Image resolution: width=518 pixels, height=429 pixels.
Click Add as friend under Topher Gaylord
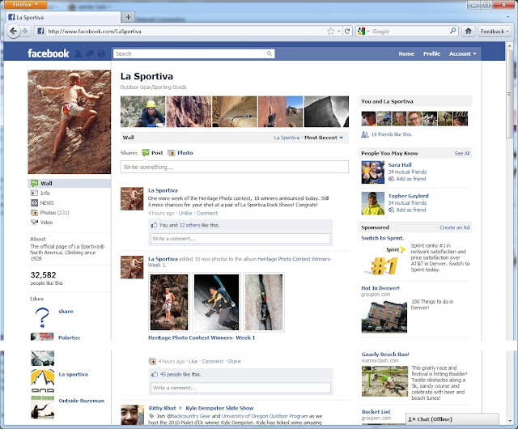411,210
